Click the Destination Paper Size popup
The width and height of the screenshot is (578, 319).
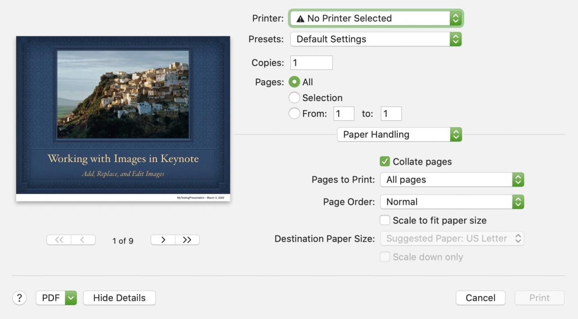pyautogui.click(x=452, y=239)
